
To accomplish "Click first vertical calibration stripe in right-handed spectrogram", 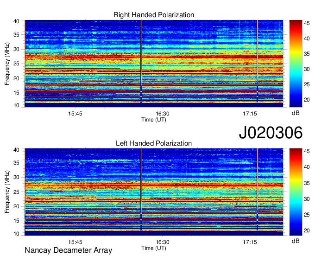I will (141, 61).
